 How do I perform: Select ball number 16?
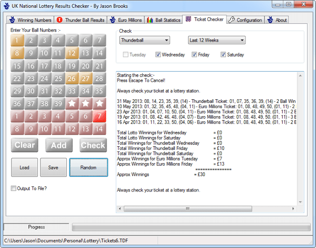[x=31, y=66]
